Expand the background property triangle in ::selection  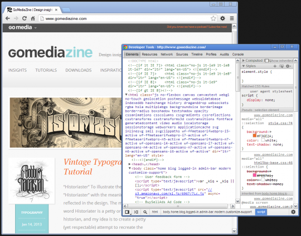pos(271,132)
